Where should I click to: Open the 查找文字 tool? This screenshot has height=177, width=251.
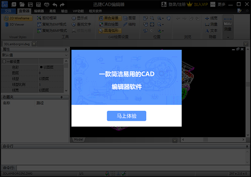coord(81,24)
